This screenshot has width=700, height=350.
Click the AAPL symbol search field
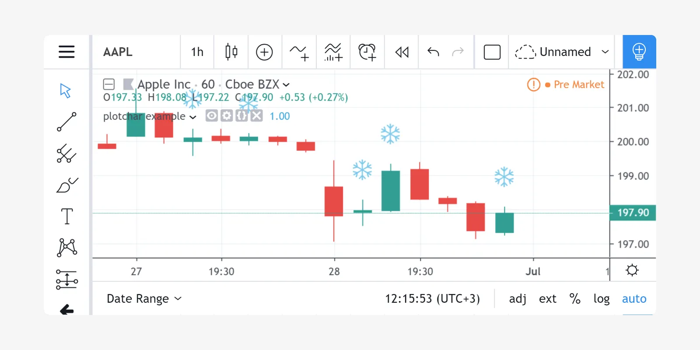tap(136, 52)
